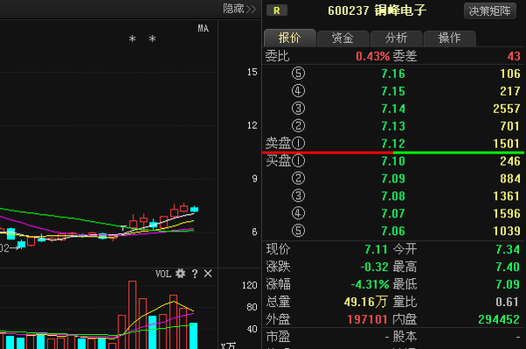This screenshot has width=526, height=349.
Task: Open the 操作 tab
Action: coord(450,38)
